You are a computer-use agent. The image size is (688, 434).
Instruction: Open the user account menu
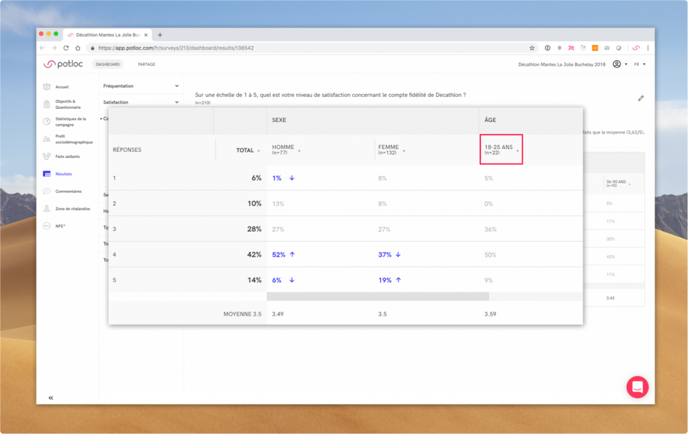619,64
